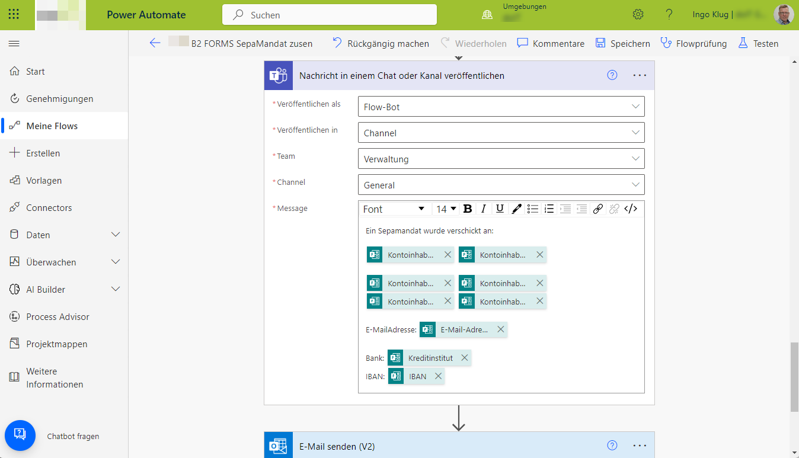The height and width of the screenshot is (458, 799).
Task: Insert a bulleted list in message
Action: pos(533,209)
